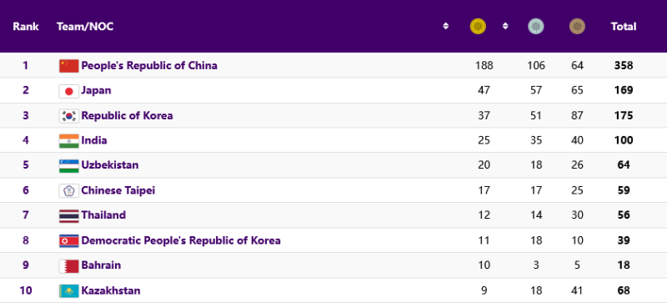This screenshot has height=303, width=667.
Task: Click the Uzbekistan flag icon
Action: tap(68, 166)
